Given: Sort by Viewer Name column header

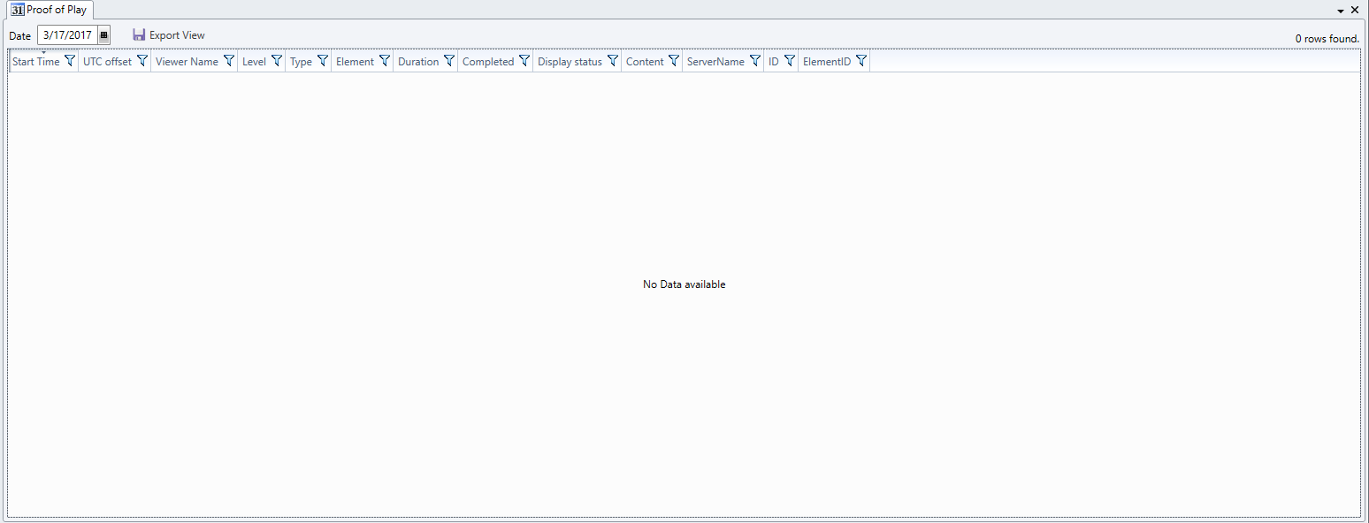Looking at the screenshot, I should (x=187, y=62).
